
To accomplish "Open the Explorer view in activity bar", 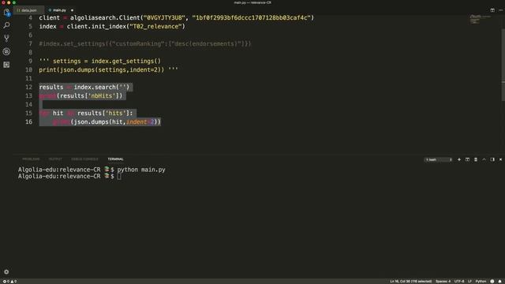I will (6, 13).
